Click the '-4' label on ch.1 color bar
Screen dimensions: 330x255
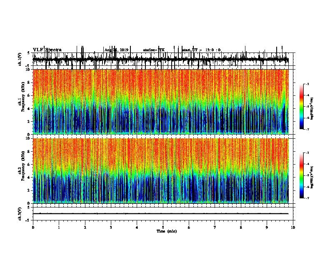pos(307,95)
